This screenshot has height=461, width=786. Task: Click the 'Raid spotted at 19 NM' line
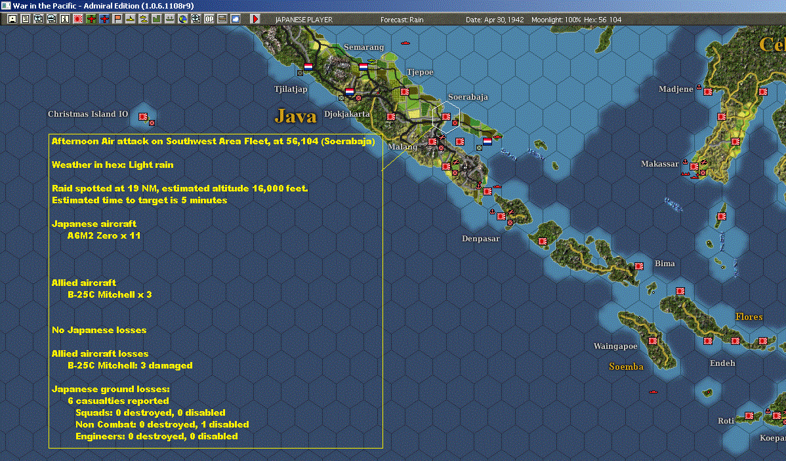(180, 188)
